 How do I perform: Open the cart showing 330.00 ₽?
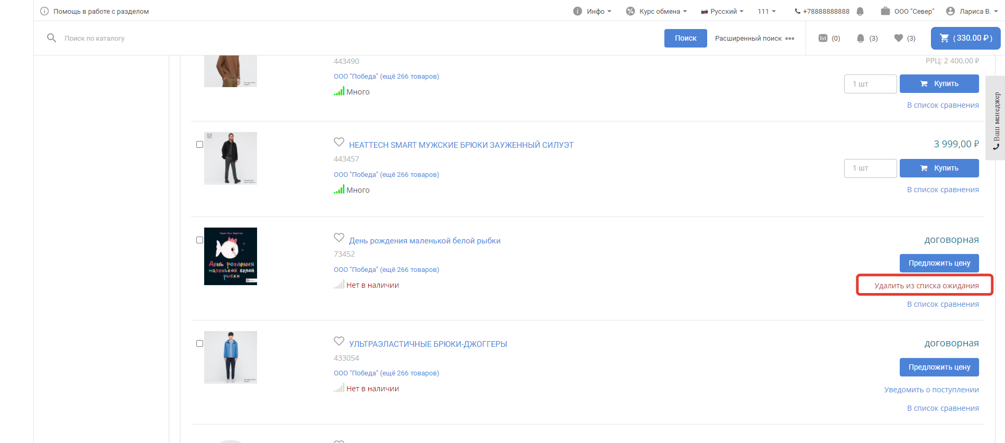pyautogui.click(x=966, y=38)
